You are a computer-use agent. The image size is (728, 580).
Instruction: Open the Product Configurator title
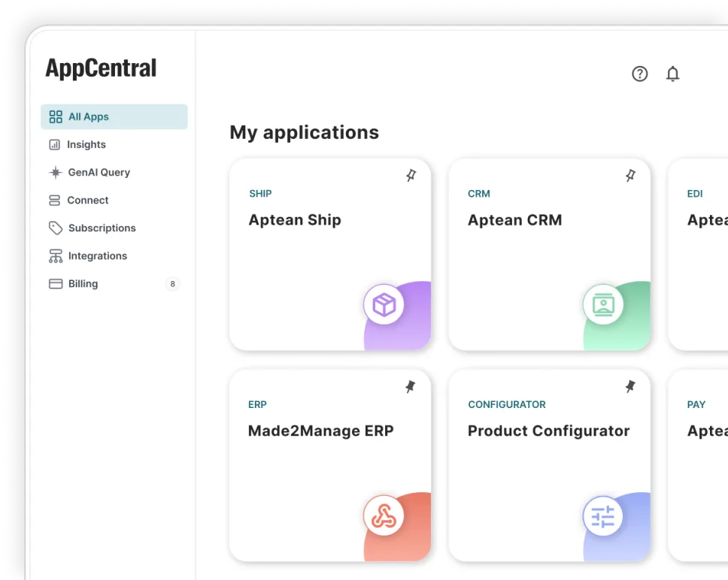pyautogui.click(x=549, y=430)
